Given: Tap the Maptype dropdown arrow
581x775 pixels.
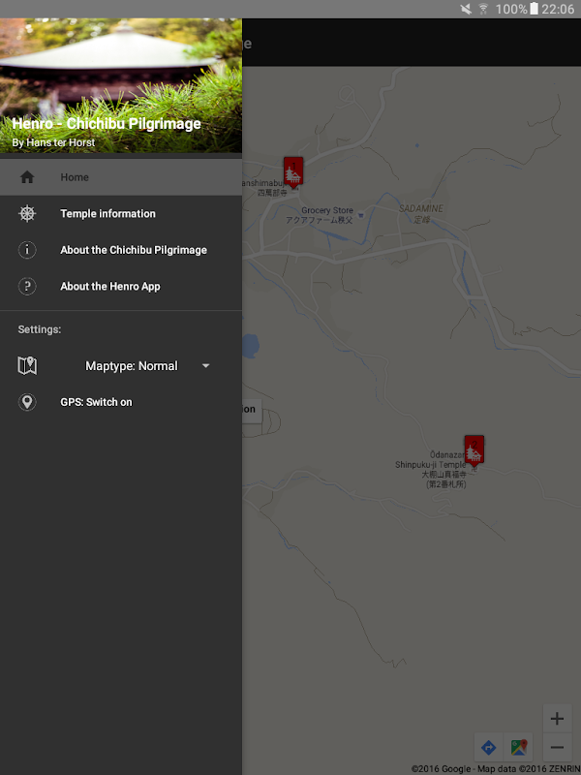Looking at the screenshot, I should point(206,366).
